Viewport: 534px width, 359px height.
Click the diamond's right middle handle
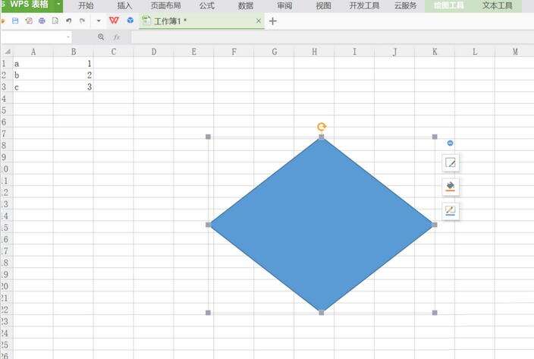coord(435,225)
